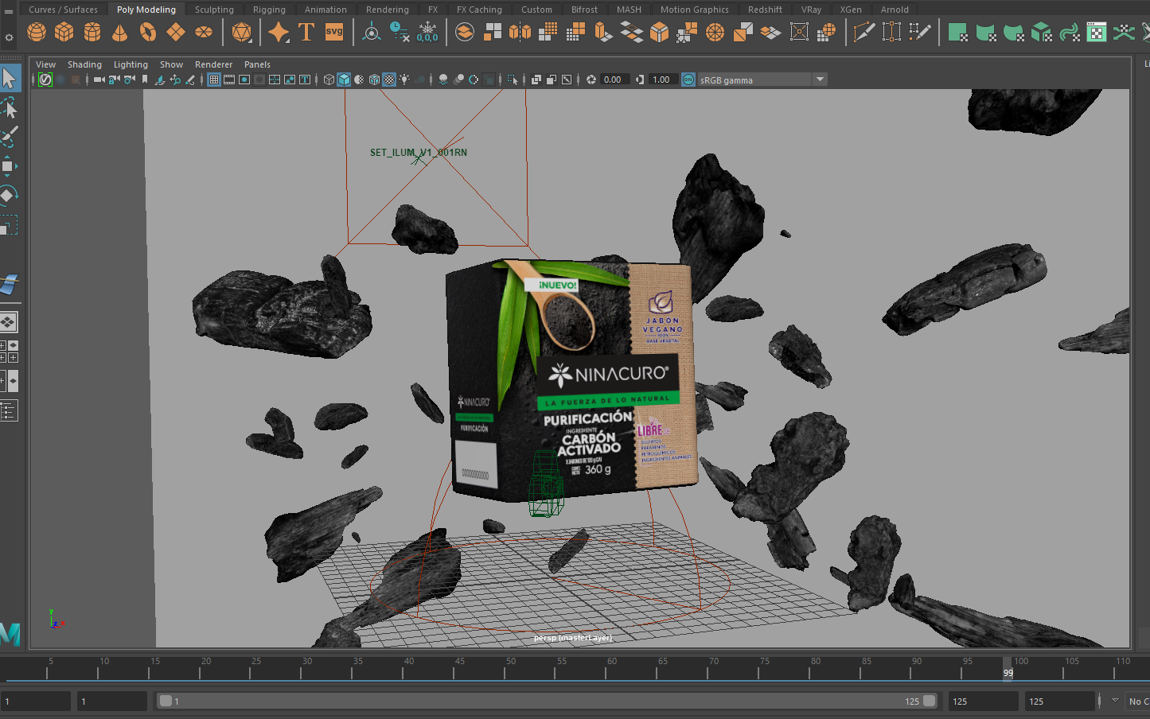Switch to four-view pane layout

pos(9,352)
